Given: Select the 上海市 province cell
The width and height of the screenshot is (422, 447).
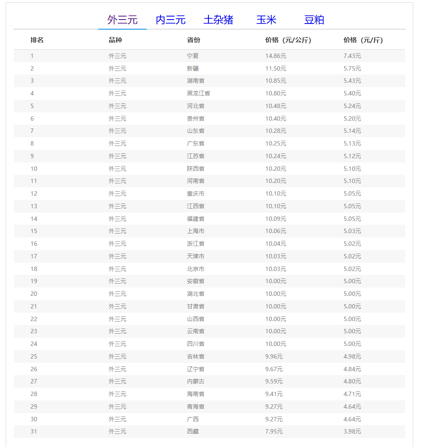Looking at the screenshot, I should (196, 231).
